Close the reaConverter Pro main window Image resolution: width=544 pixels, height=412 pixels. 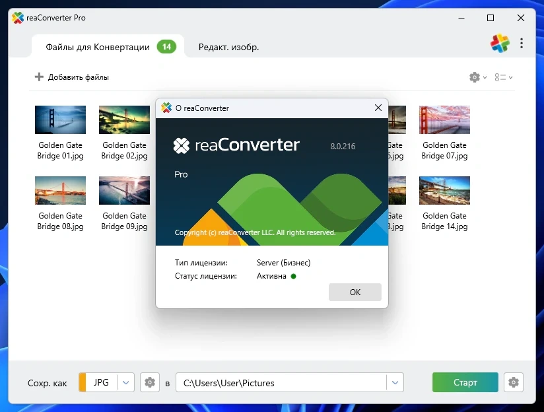pyautogui.click(x=520, y=18)
